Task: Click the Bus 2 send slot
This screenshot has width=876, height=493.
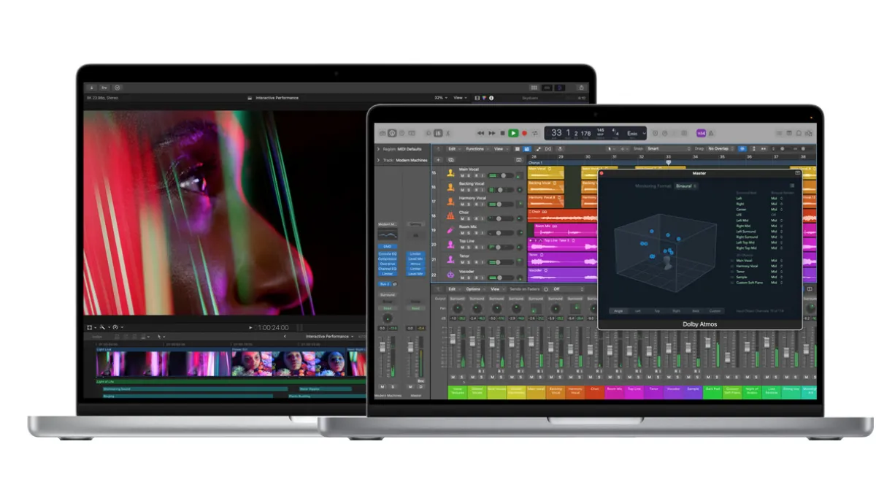Action: coord(385,283)
